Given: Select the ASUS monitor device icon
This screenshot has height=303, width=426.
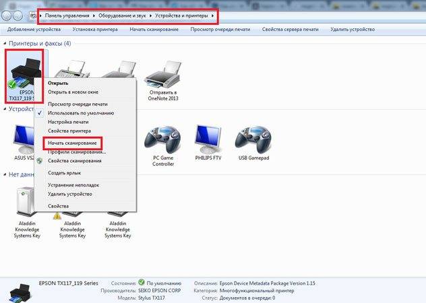Looking at the screenshot, I should 24,143.
